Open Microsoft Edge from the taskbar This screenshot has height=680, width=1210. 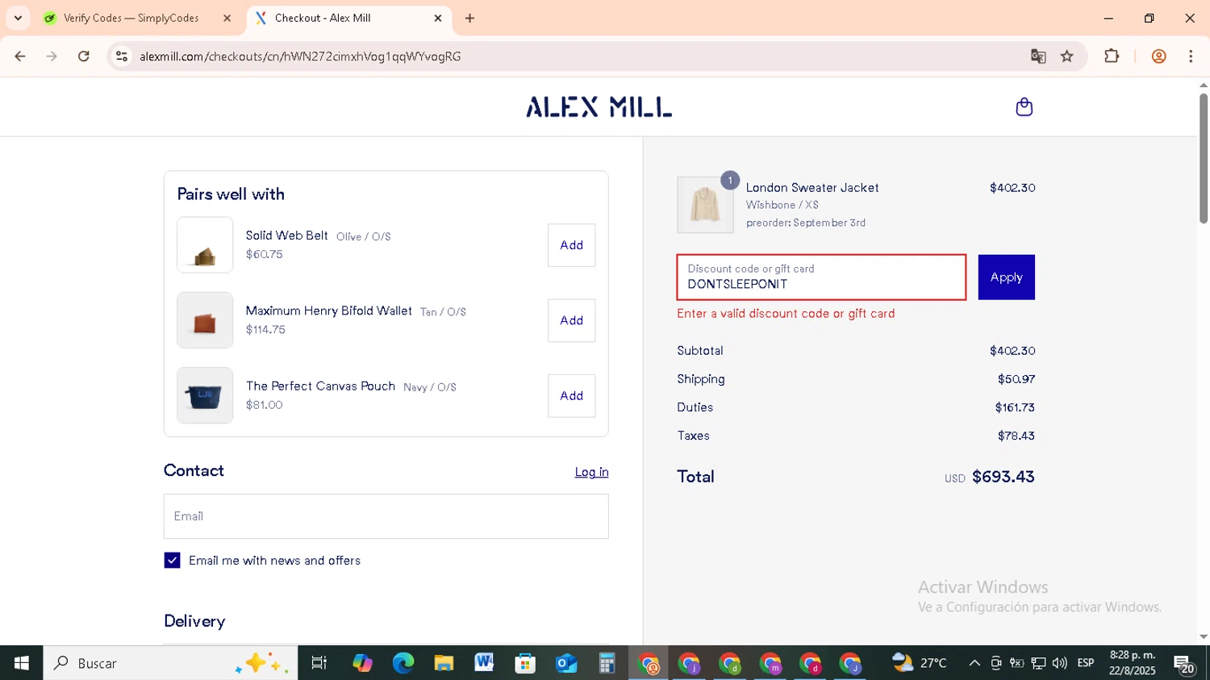click(x=403, y=663)
